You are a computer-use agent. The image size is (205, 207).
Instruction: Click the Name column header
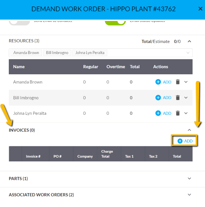(19, 67)
